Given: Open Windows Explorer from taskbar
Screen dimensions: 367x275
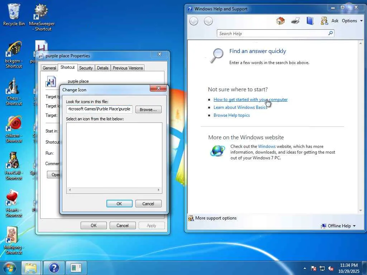Looking at the screenshot, I should point(31,268).
